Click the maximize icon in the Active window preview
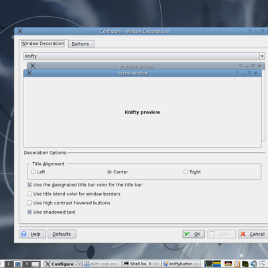Screen dimensions: 268x268 [x=249, y=73]
